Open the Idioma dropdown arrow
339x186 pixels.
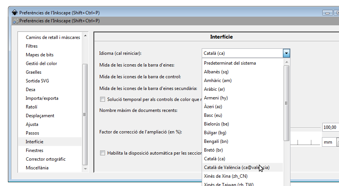tap(286, 53)
